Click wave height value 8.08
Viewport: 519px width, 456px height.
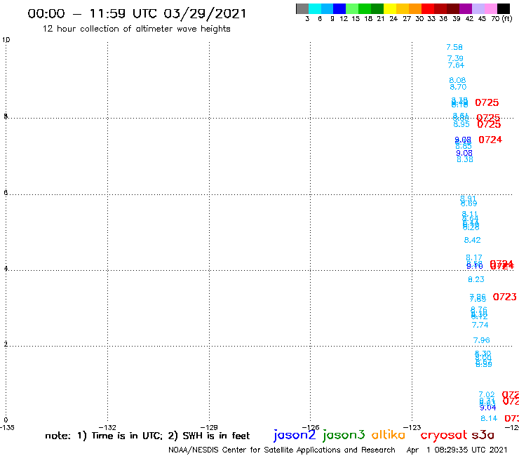(457, 81)
